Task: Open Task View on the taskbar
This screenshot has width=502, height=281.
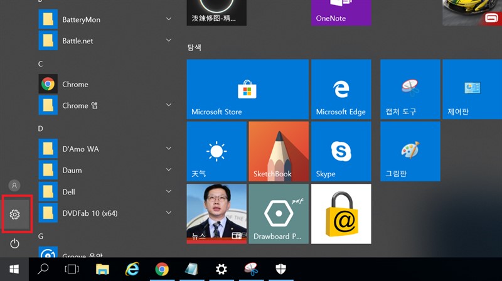Action: pos(72,269)
